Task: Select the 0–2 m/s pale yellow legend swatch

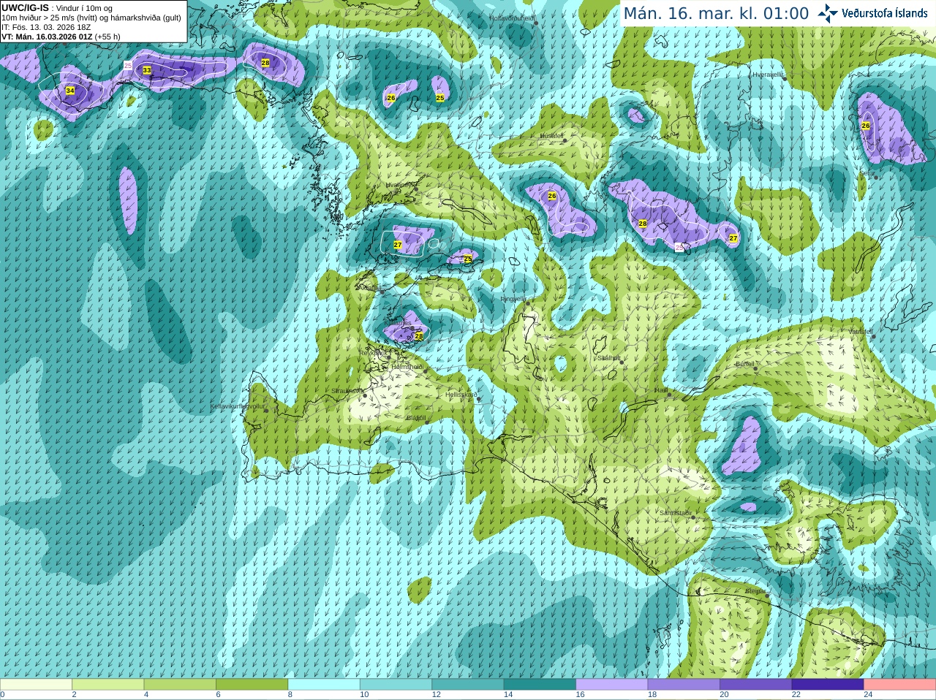Action: click(36, 685)
